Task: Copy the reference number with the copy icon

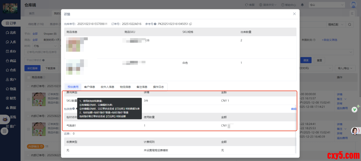Action: (191, 24)
